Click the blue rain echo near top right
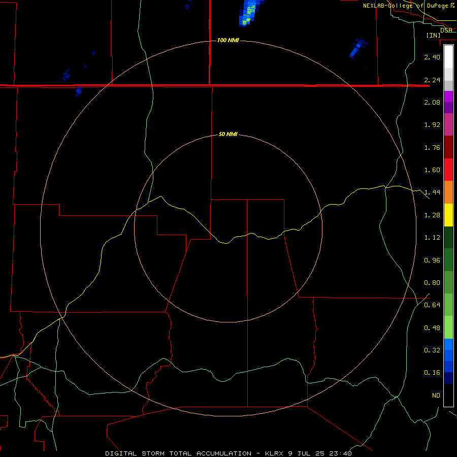 point(358,48)
